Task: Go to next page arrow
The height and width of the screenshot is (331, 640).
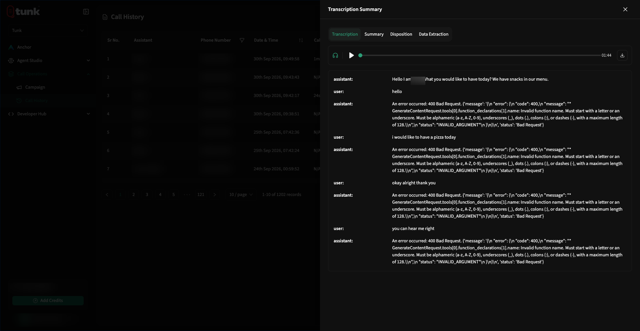Action: [214, 195]
